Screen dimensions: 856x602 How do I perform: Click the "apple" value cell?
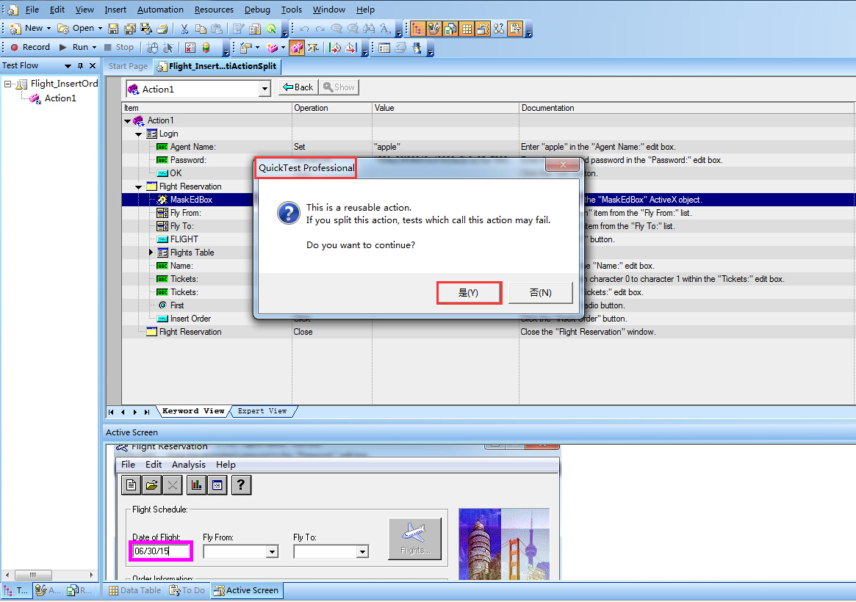pos(445,147)
